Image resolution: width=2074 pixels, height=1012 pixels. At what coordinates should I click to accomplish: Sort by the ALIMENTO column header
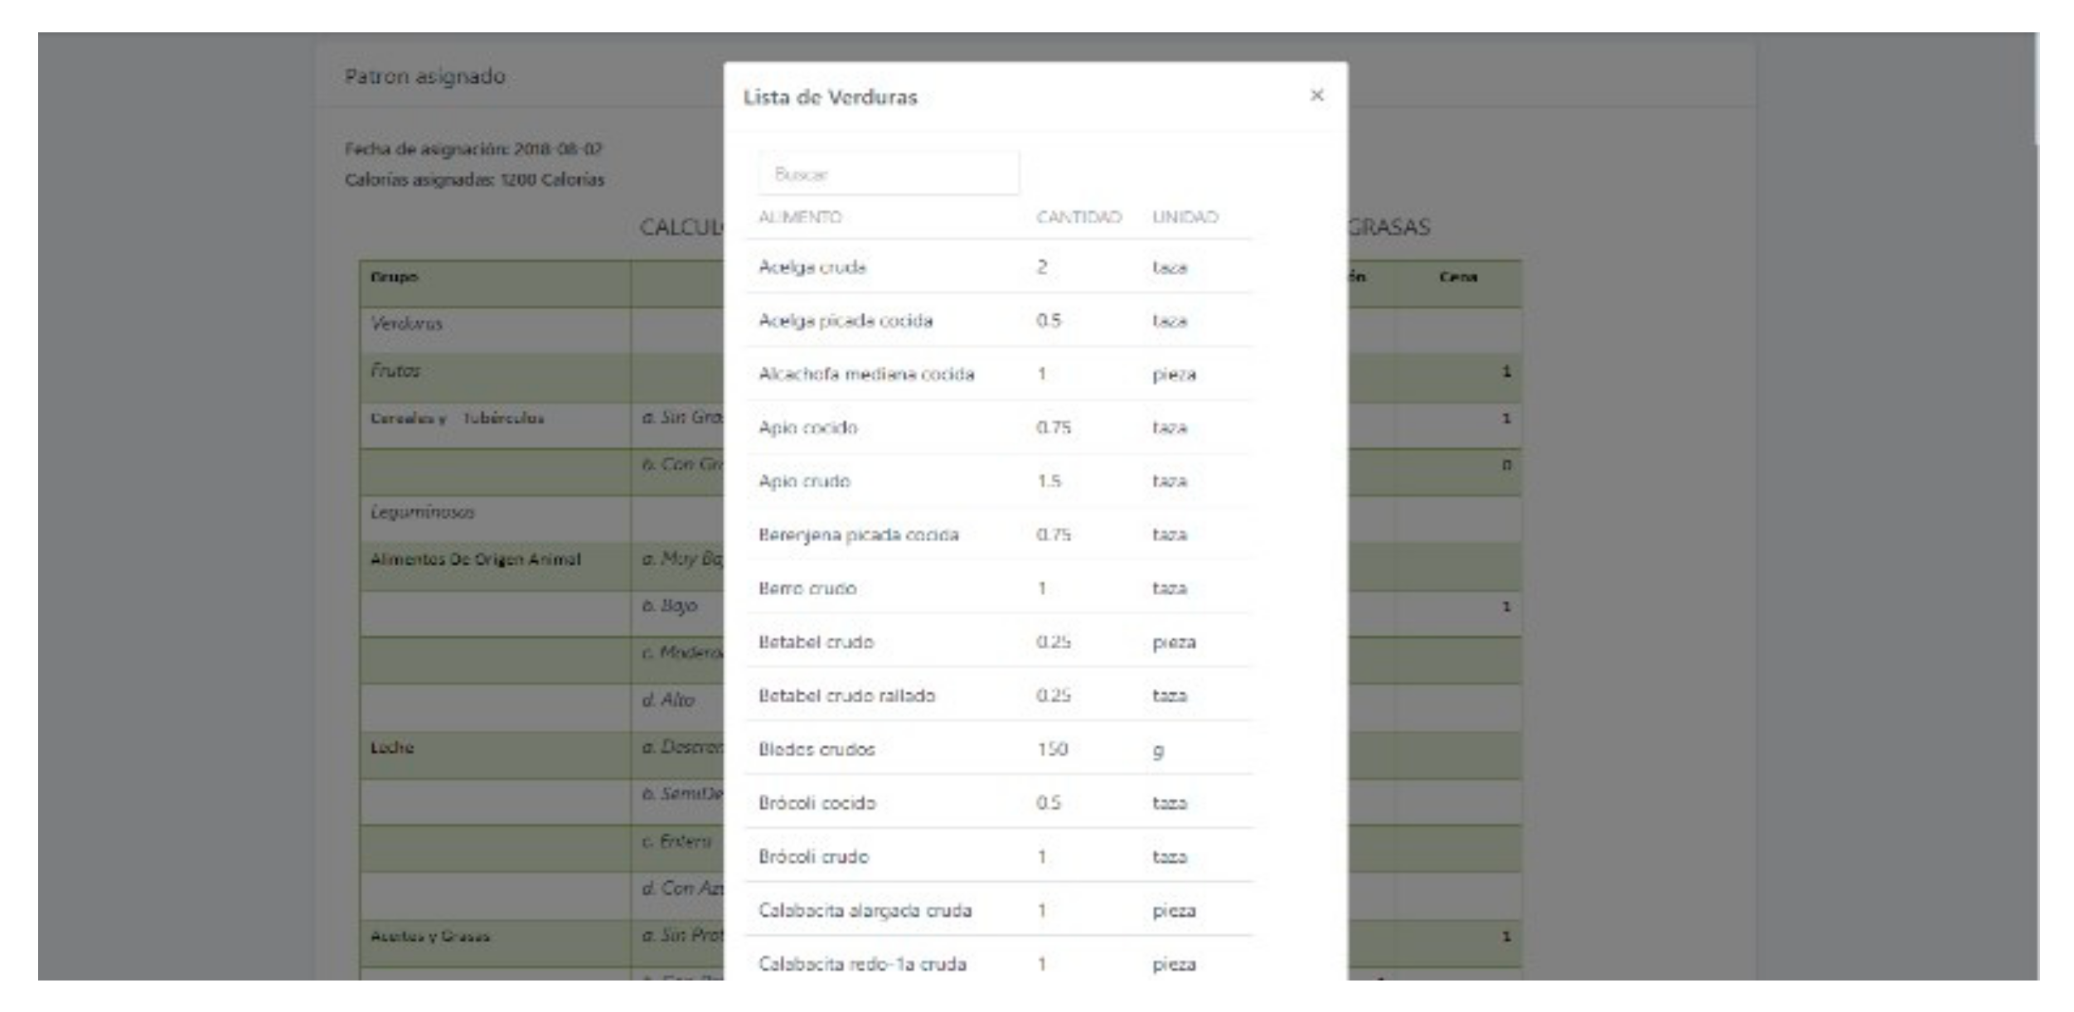(800, 217)
